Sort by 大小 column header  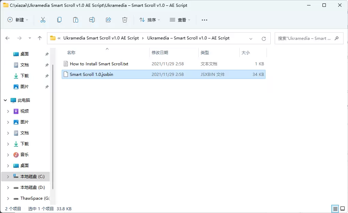[246, 52]
